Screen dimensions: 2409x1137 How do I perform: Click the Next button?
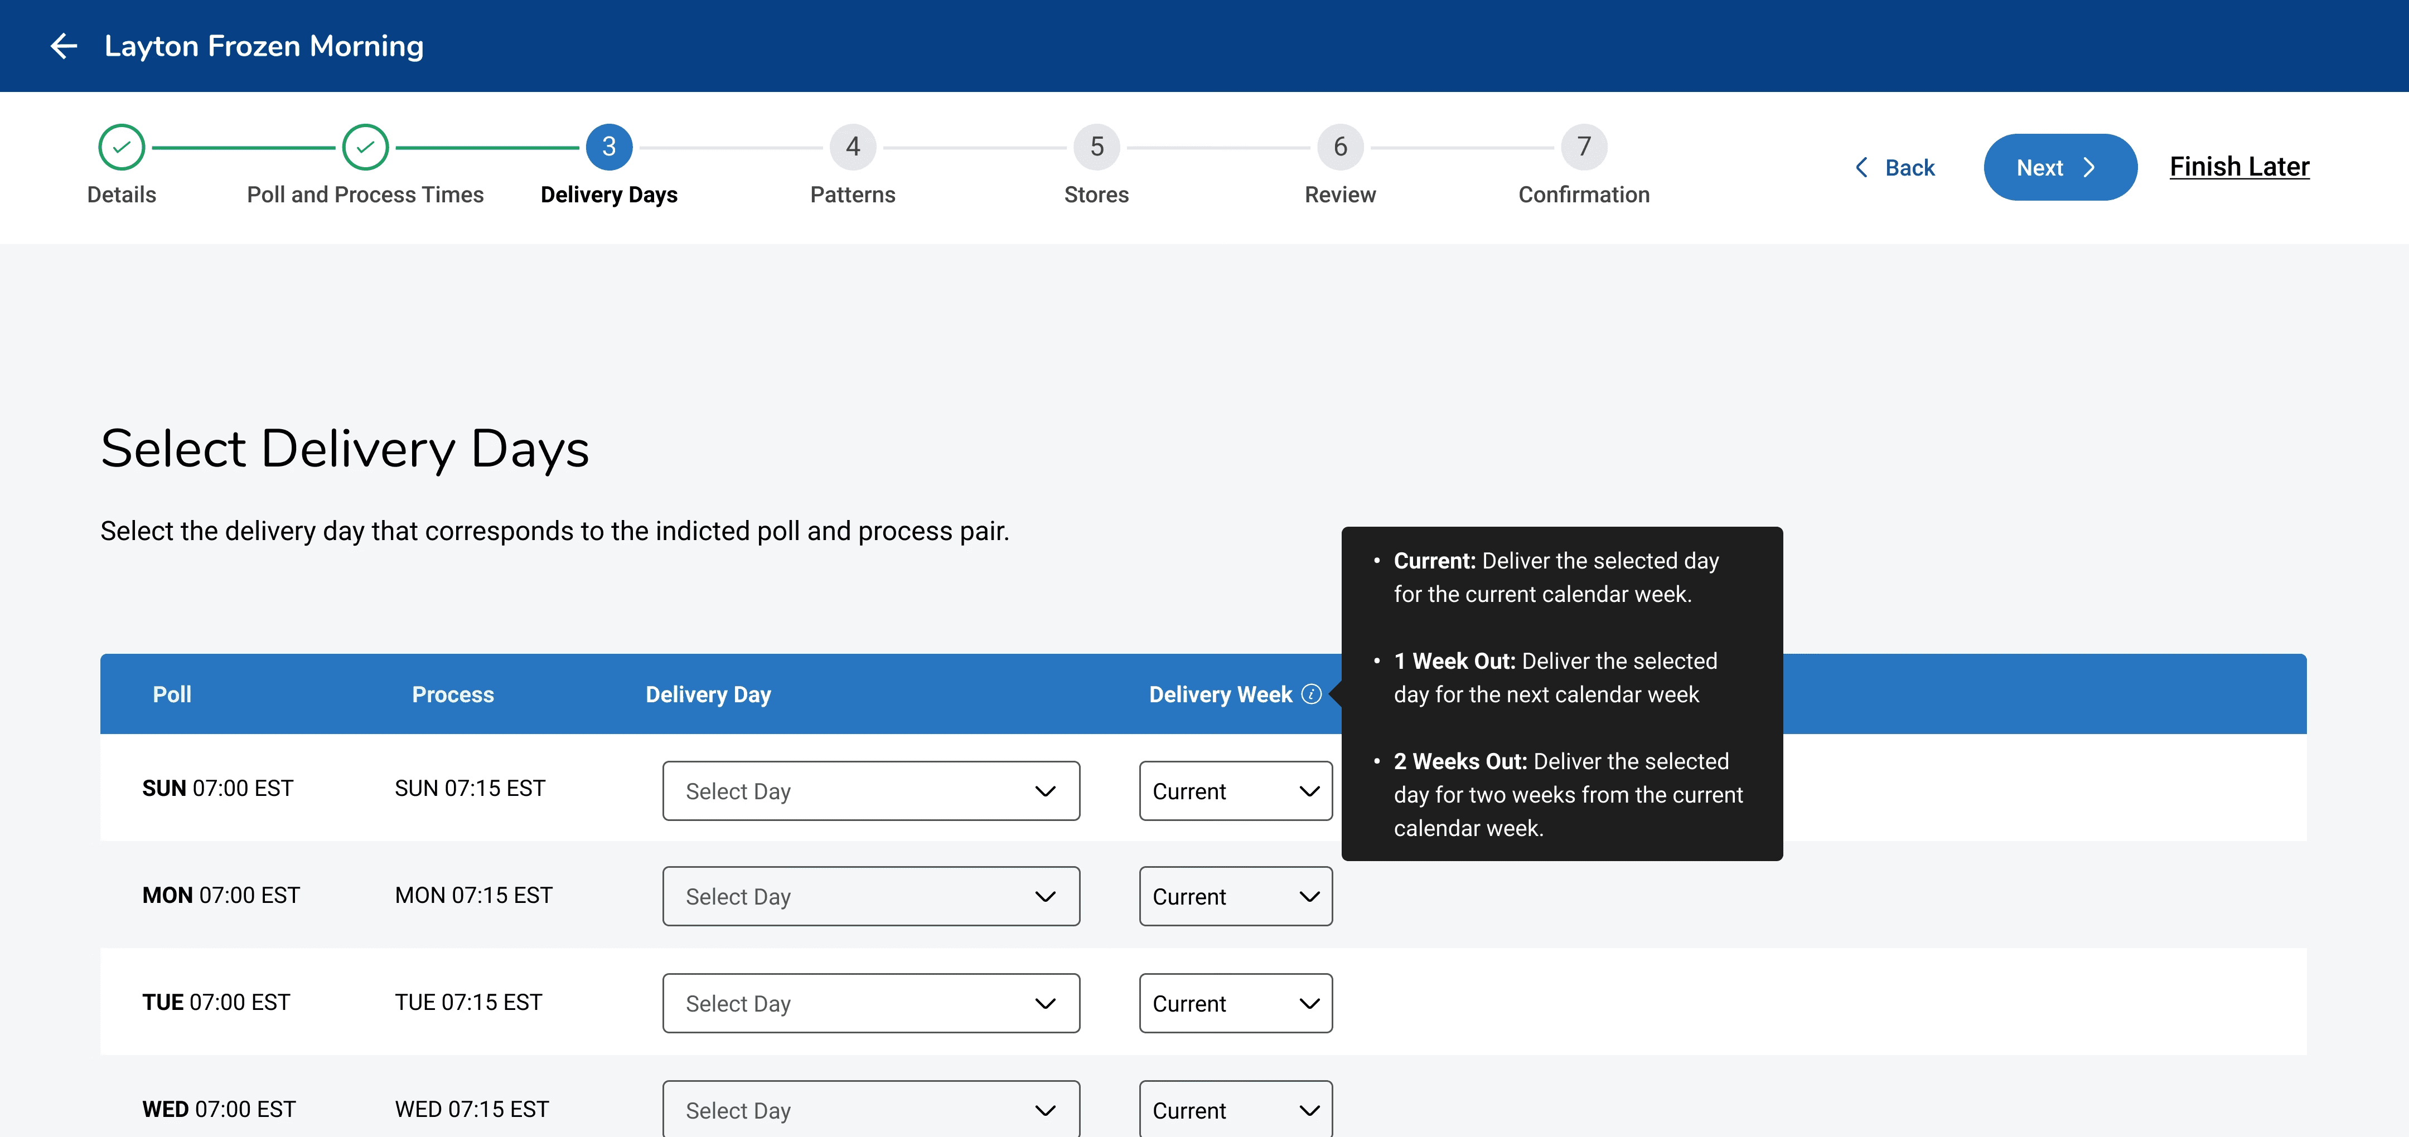(2060, 167)
